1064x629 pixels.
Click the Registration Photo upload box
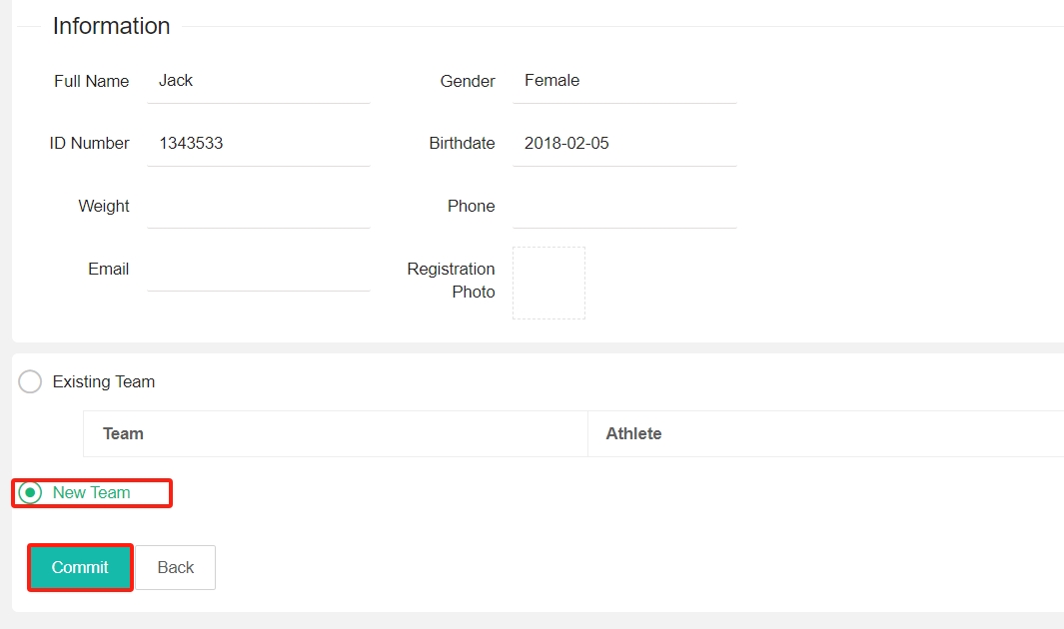tap(548, 283)
